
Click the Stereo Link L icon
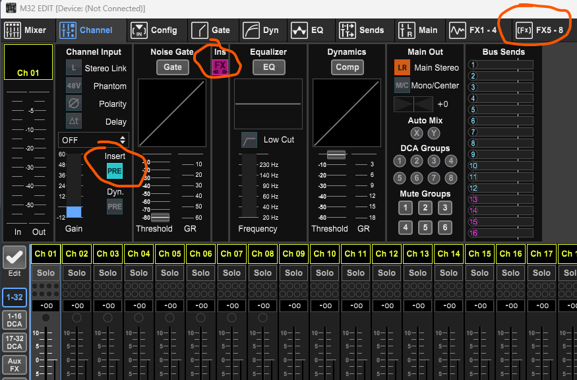73,68
